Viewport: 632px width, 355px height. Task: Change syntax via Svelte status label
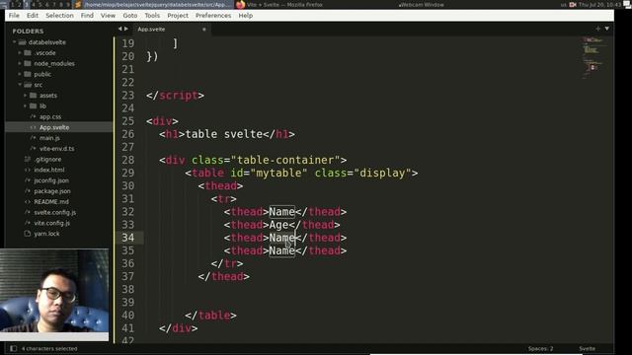point(587,348)
